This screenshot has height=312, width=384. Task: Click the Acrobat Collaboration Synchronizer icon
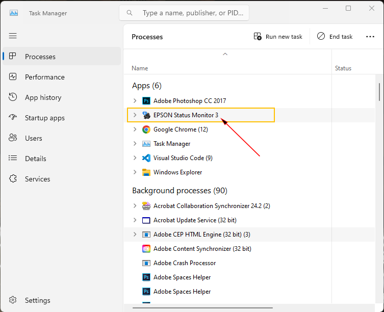[x=146, y=206]
